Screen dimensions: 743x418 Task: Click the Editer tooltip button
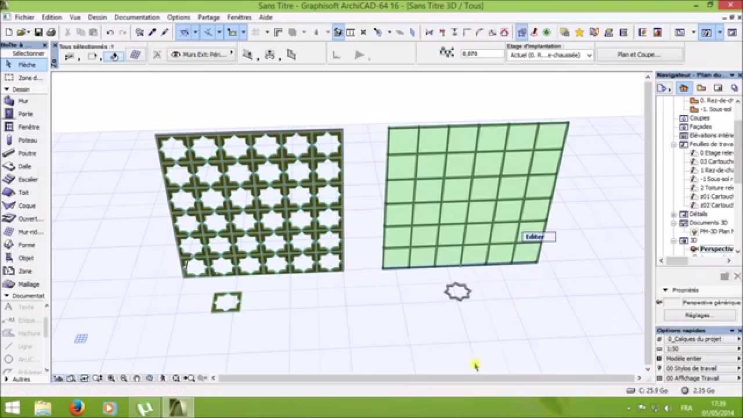coord(539,237)
